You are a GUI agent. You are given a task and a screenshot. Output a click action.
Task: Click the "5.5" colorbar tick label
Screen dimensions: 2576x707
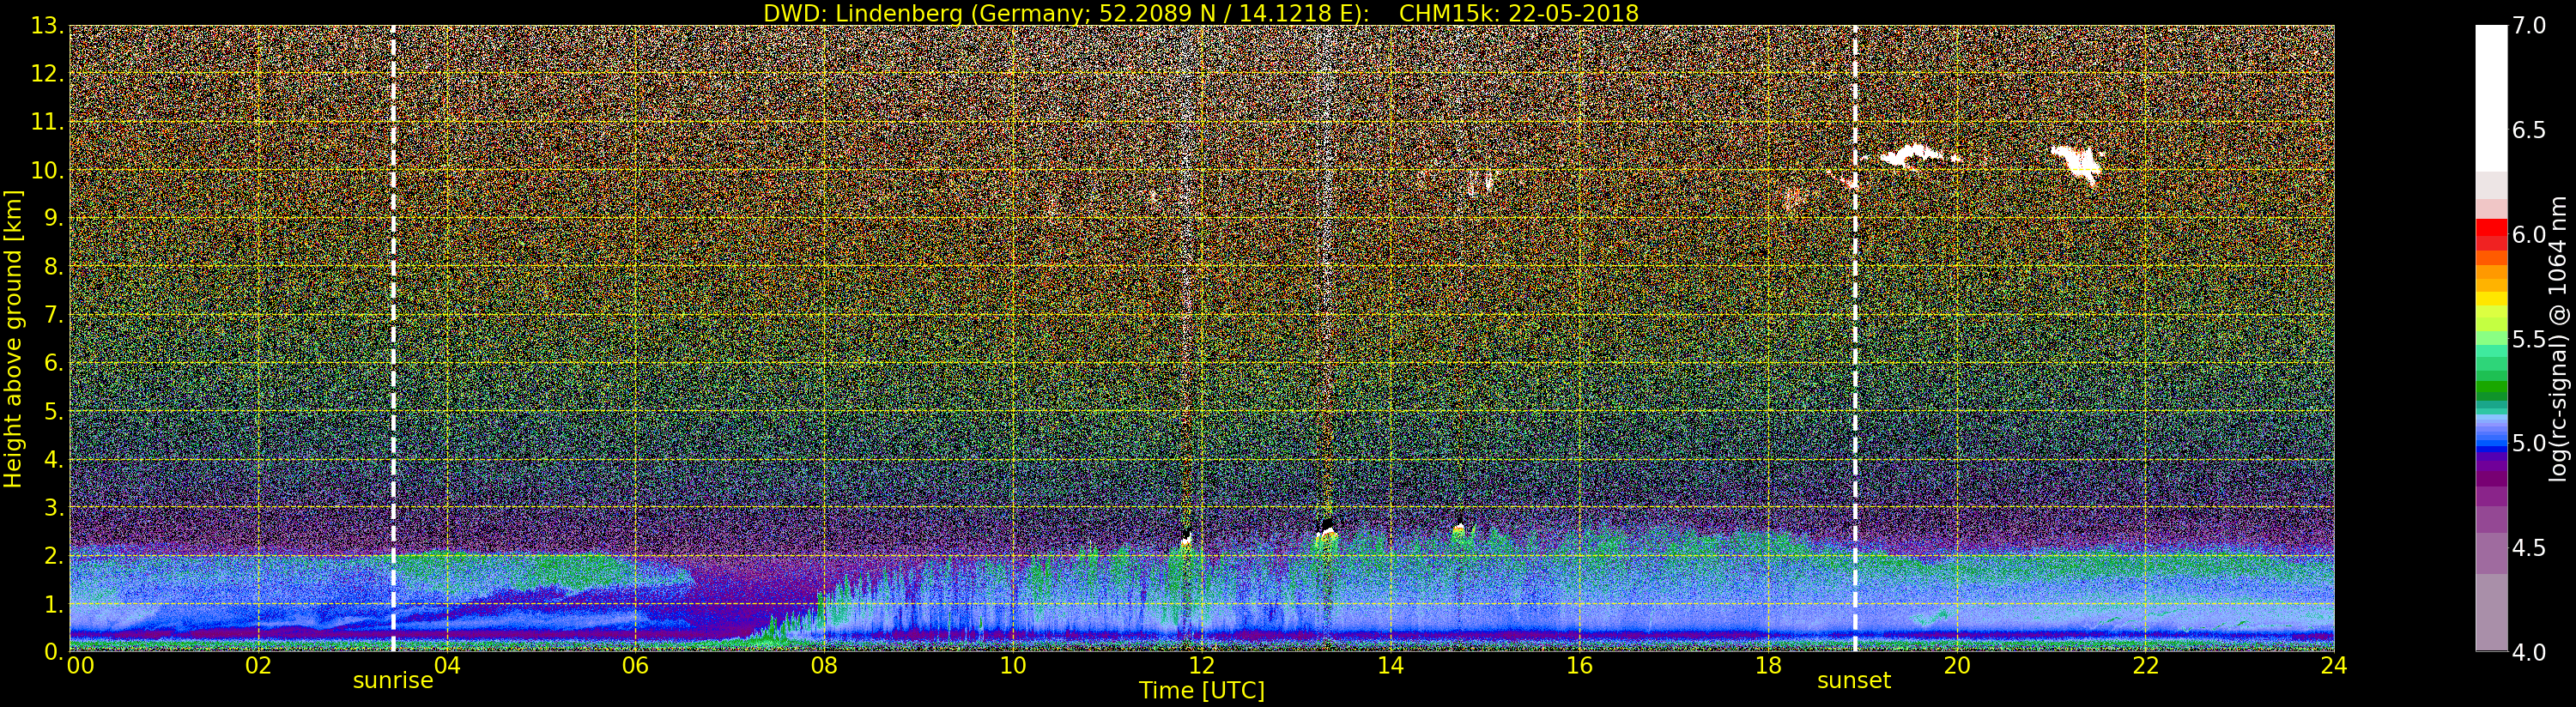pyautogui.click(x=2529, y=340)
